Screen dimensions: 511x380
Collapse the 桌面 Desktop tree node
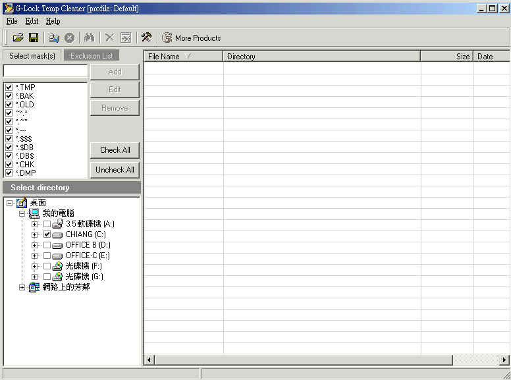click(x=10, y=203)
